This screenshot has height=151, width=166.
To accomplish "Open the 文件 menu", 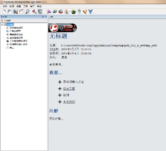I will [x=5, y=6].
